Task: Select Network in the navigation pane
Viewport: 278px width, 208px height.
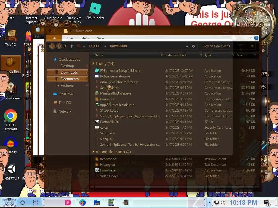Action: point(65,111)
